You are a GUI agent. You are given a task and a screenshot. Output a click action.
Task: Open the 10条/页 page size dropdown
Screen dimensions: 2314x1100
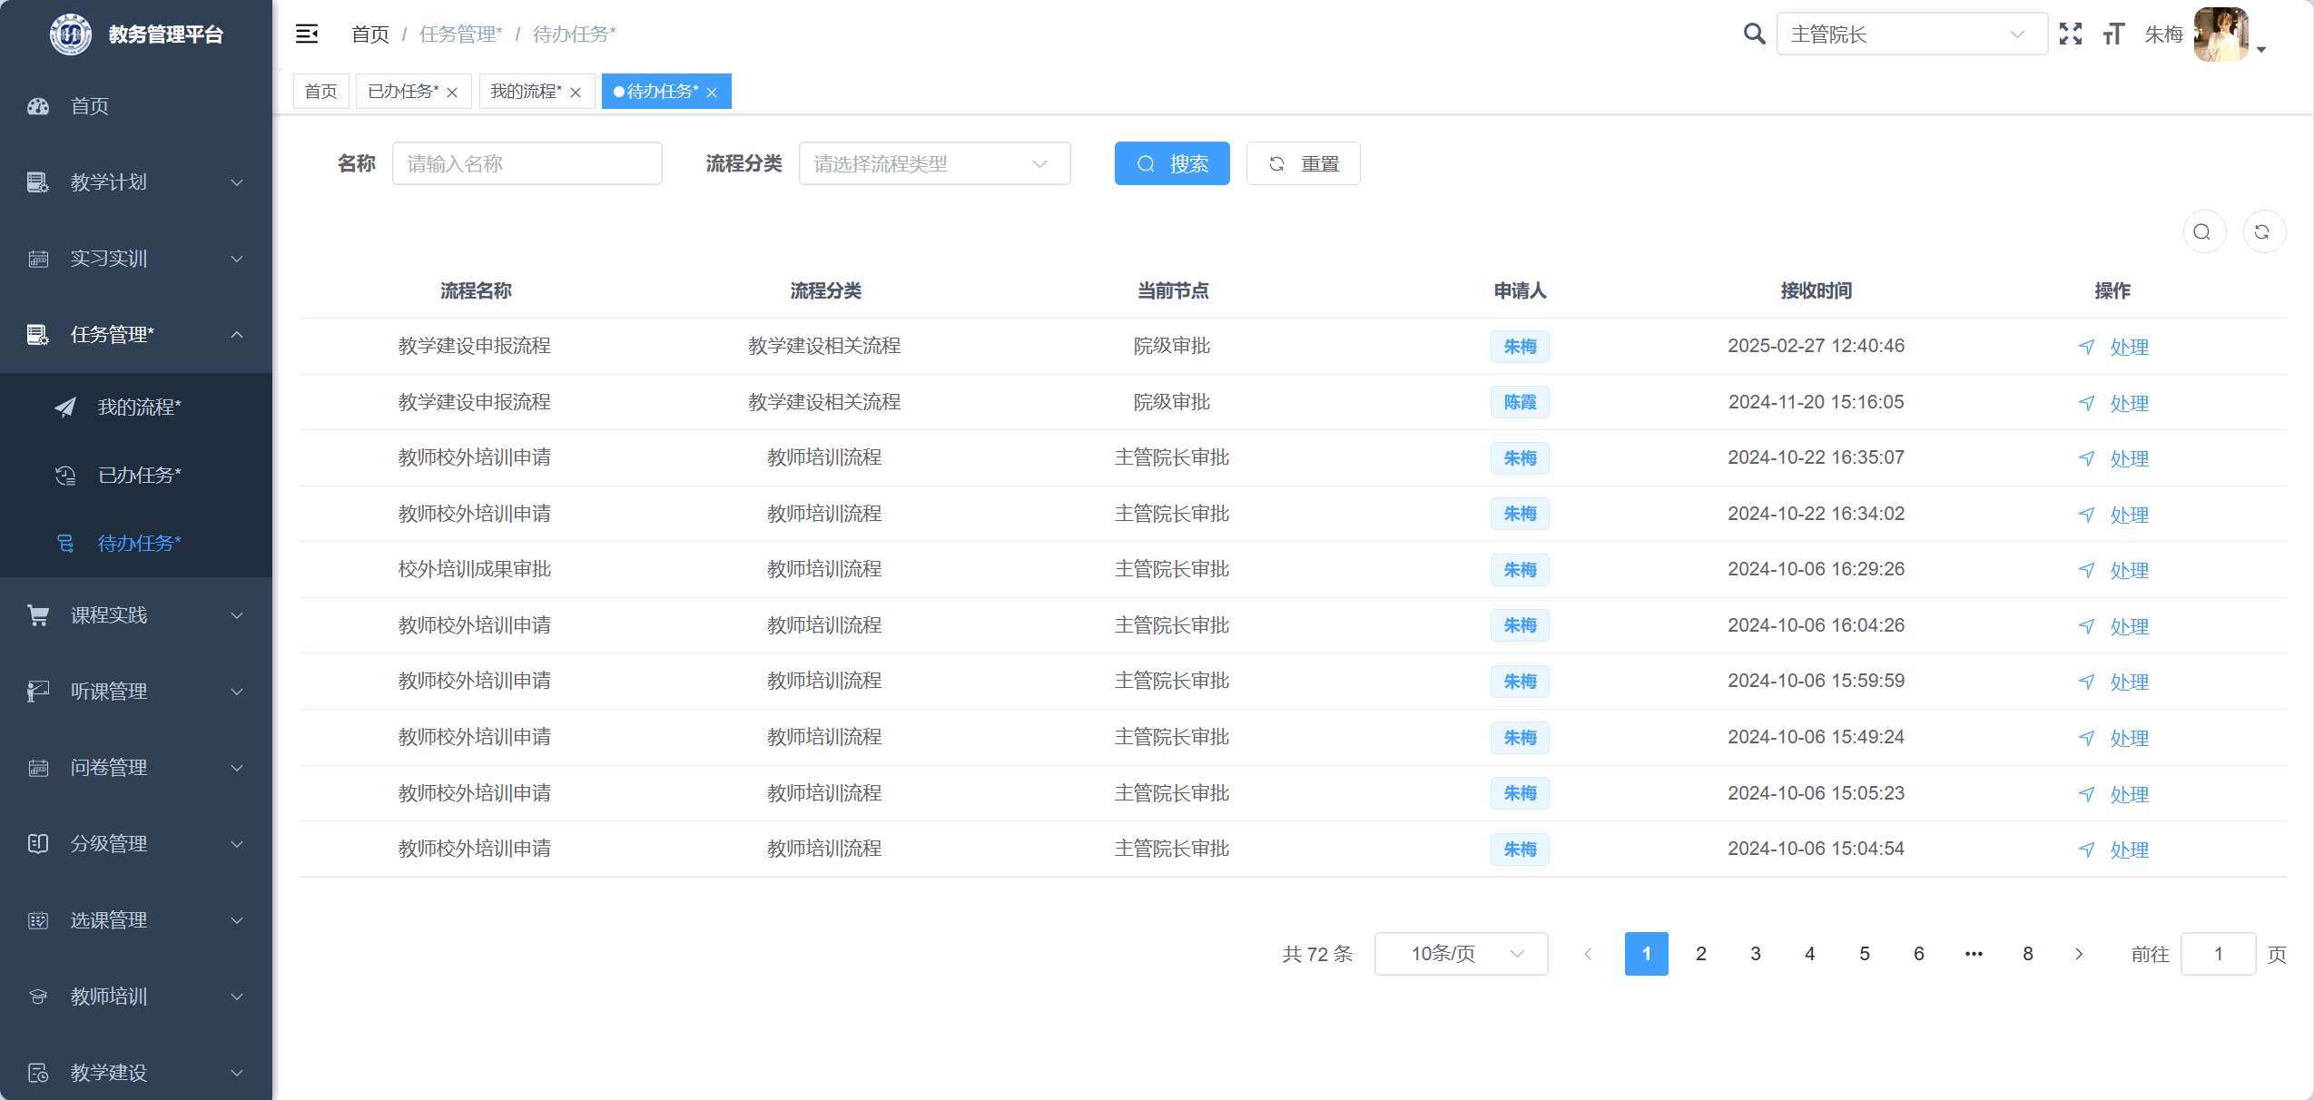[x=1461, y=954]
